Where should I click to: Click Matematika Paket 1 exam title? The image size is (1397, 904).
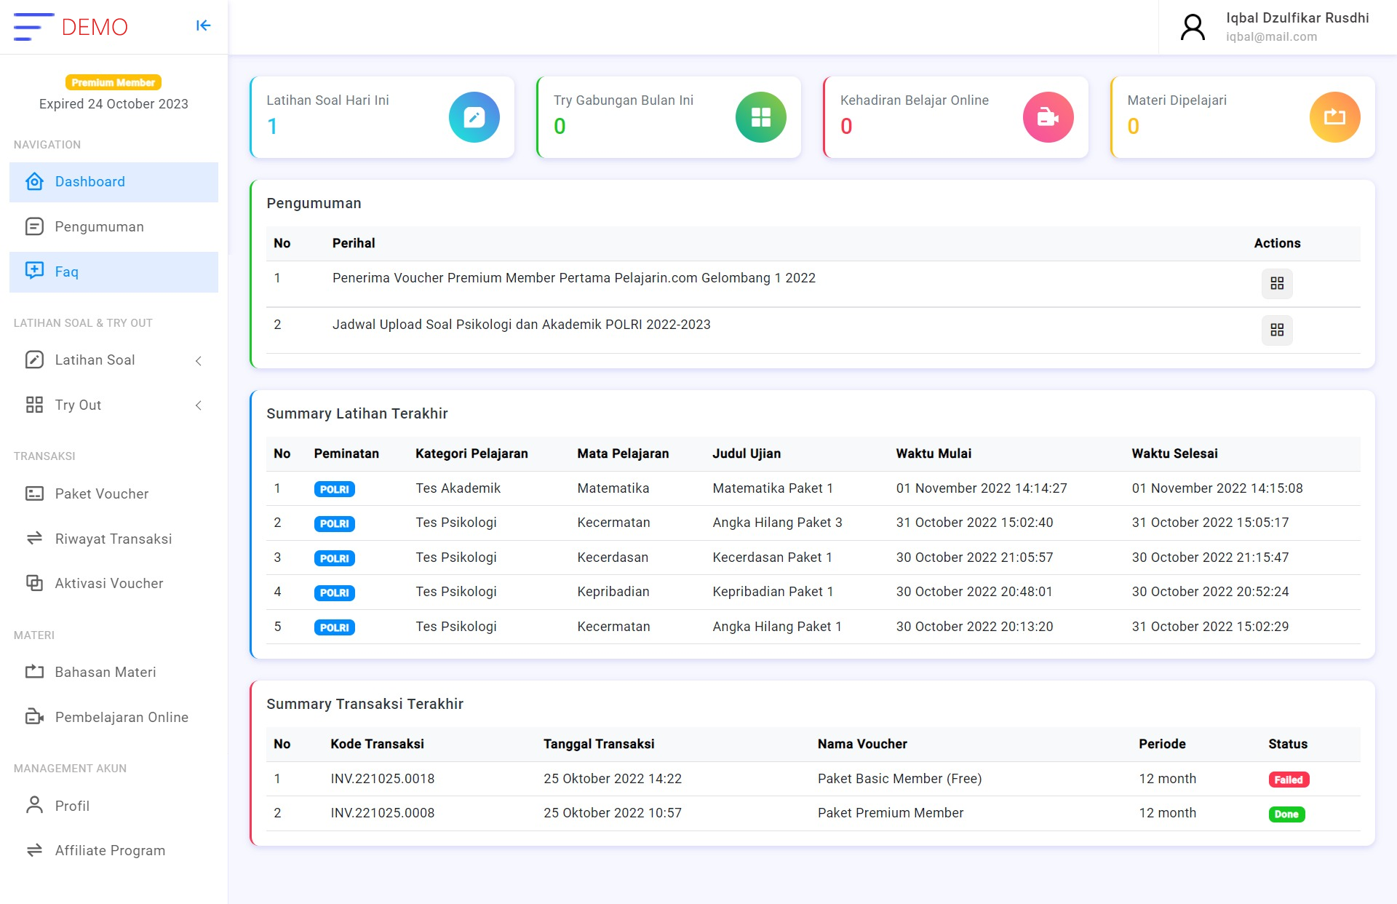coord(772,488)
